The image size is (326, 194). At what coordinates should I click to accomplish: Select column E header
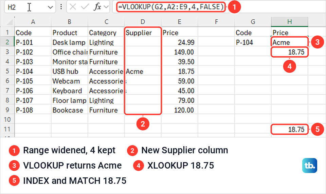(x=179, y=22)
